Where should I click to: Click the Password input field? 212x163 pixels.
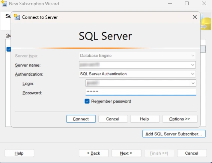(x=141, y=92)
